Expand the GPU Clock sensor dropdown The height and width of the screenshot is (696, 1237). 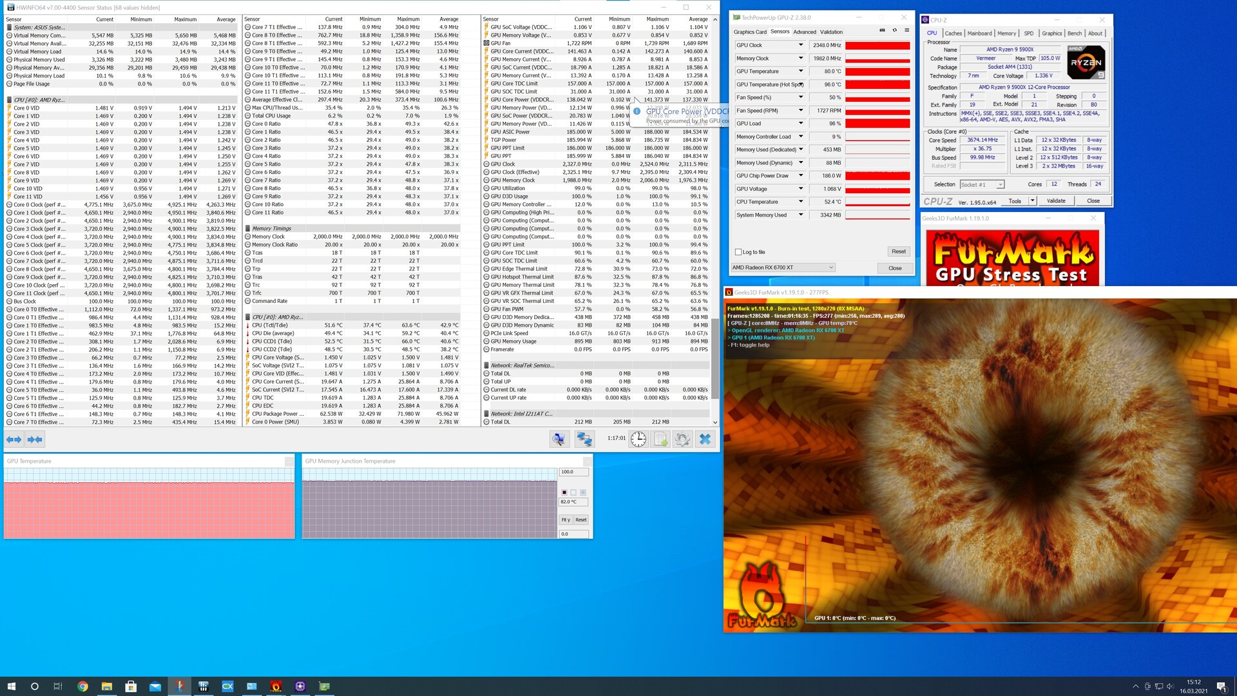click(x=801, y=45)
